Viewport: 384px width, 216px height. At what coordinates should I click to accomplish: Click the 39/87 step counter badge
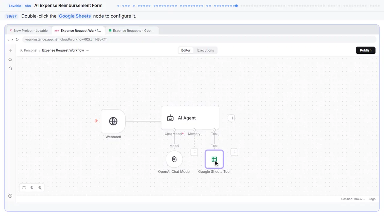click(x=11, y=16)
